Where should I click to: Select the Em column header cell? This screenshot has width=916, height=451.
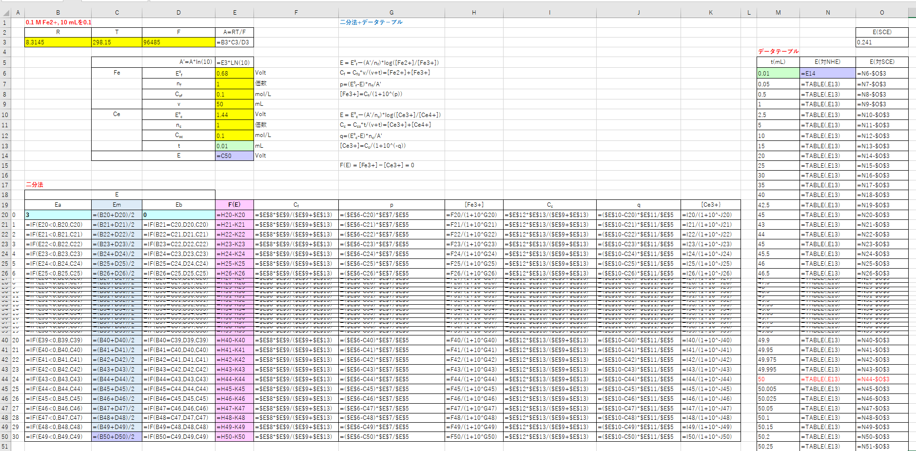tap(117, 205)
